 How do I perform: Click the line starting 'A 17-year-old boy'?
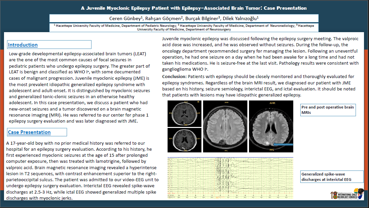(75, 143)
